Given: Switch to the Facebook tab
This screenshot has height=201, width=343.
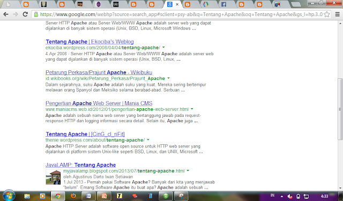Looking at the screenshot, I should tap(223, 4).
